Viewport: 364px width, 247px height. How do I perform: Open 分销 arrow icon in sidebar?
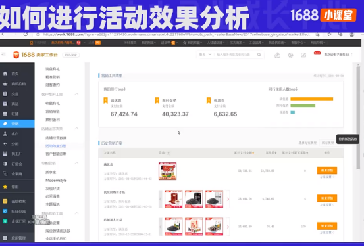(5, 144)
